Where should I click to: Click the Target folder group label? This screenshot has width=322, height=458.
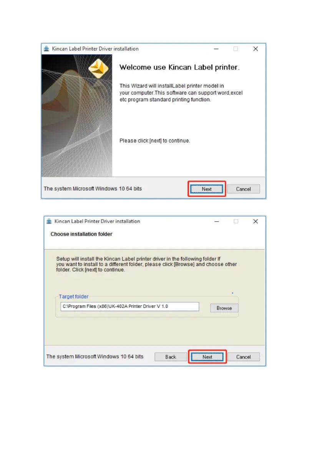(x=73, y=296)
